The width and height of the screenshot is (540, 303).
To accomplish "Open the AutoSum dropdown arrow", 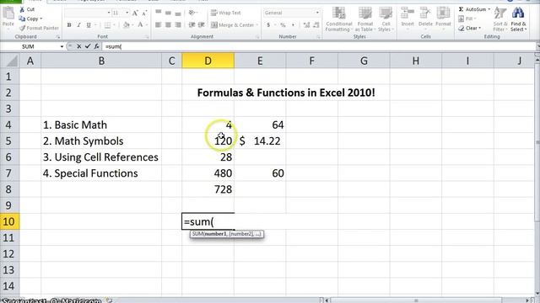I will [489, 9].
